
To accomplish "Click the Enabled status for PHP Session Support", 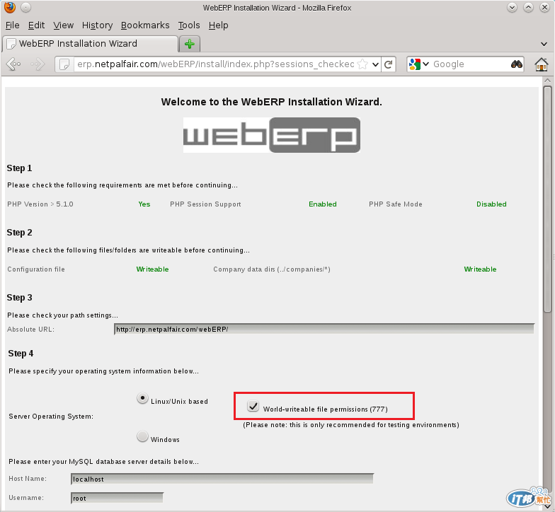I will (x=323, y=204).
